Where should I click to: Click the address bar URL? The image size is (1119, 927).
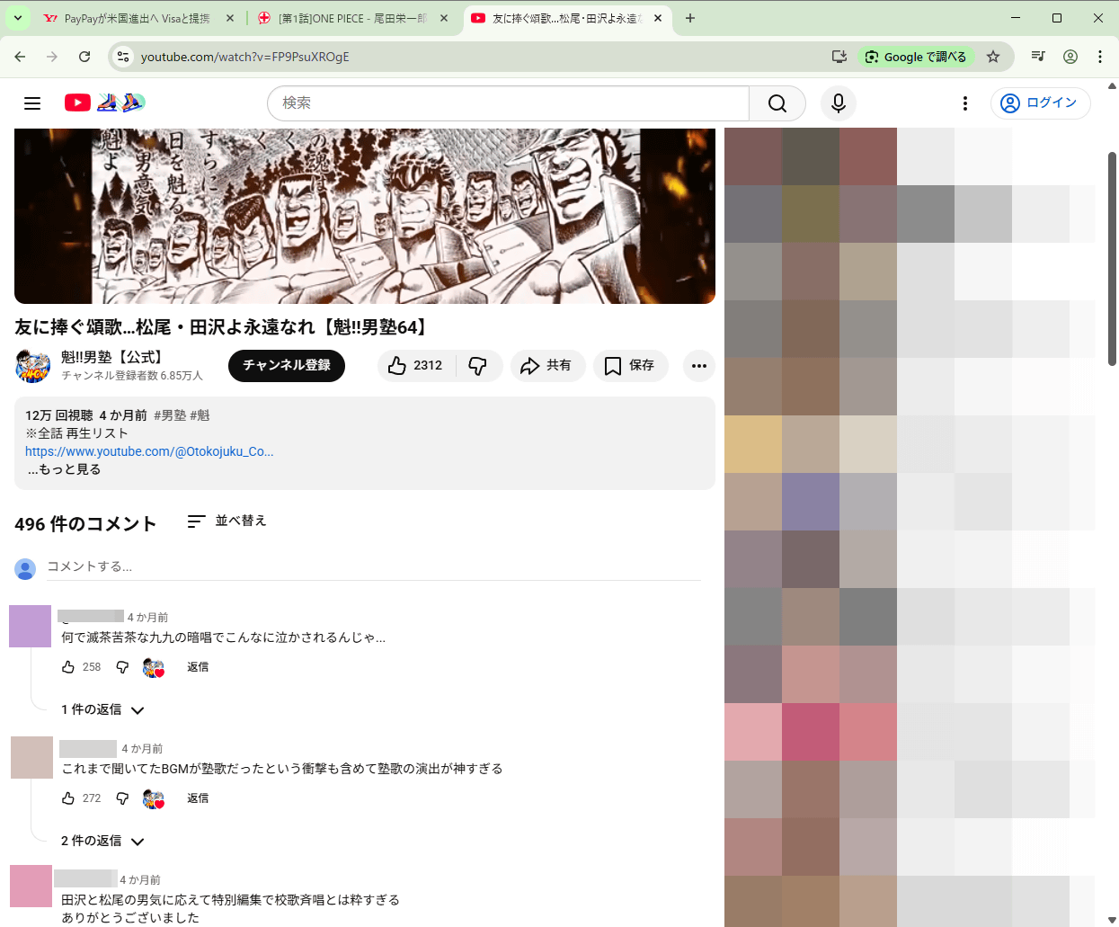pos(244,57)
